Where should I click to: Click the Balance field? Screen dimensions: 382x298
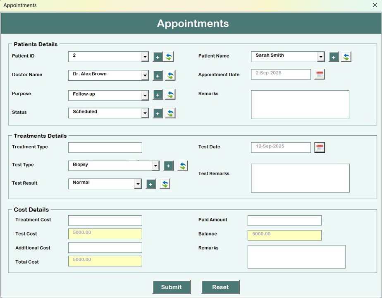tap(284, 236)
